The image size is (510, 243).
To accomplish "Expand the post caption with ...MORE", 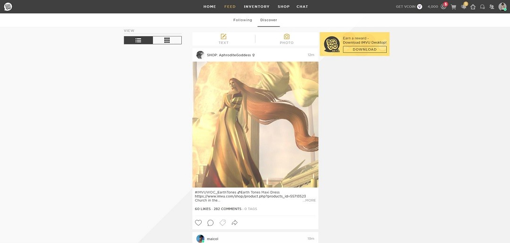I will [x=309, y=200].
